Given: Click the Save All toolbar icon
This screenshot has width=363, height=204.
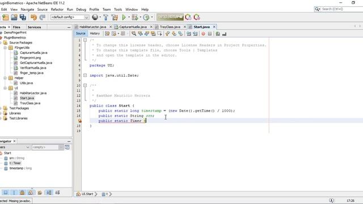Looking at the screenshot, I should 23,18.
